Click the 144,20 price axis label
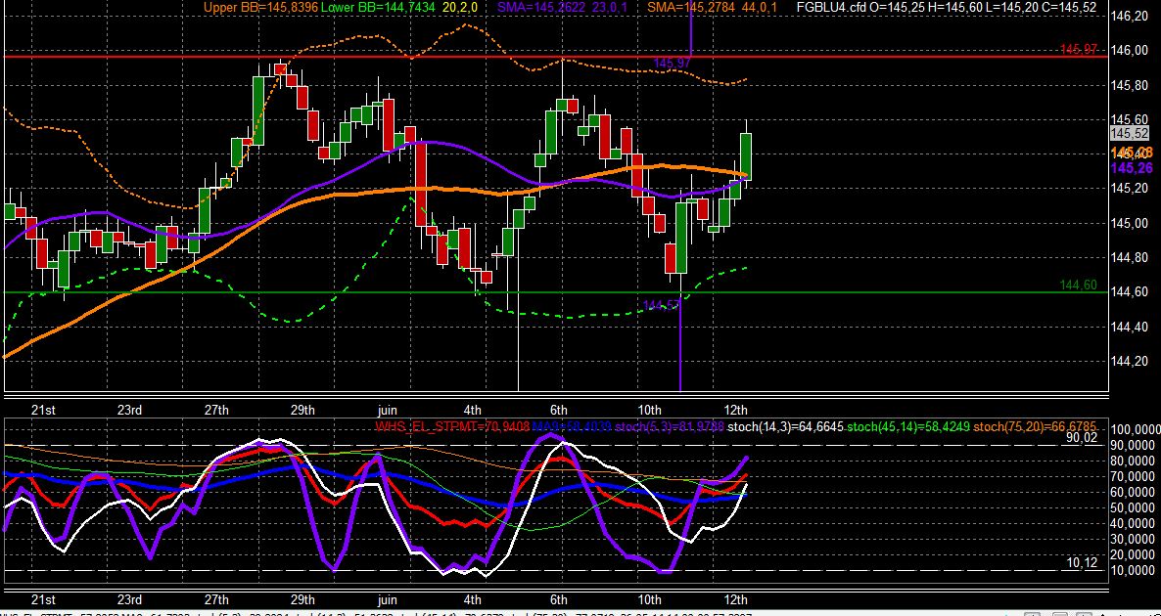 coord(1131,361)
